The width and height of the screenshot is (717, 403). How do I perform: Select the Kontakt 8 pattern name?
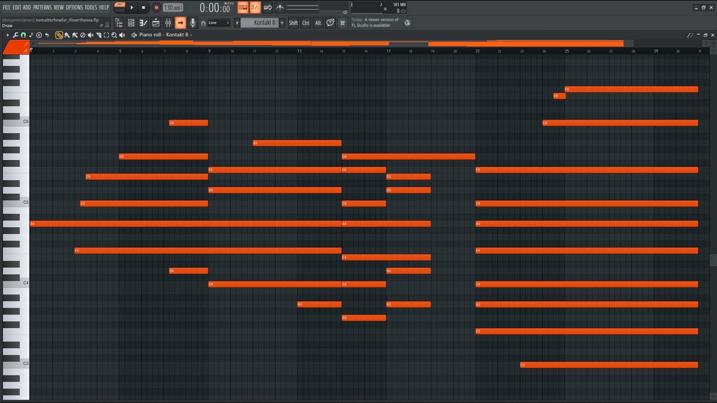[259, 23]
